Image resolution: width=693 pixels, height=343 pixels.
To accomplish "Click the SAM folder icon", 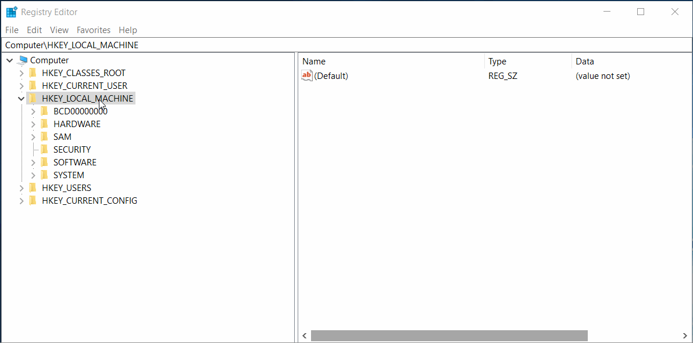I will (x=44, y=137).
